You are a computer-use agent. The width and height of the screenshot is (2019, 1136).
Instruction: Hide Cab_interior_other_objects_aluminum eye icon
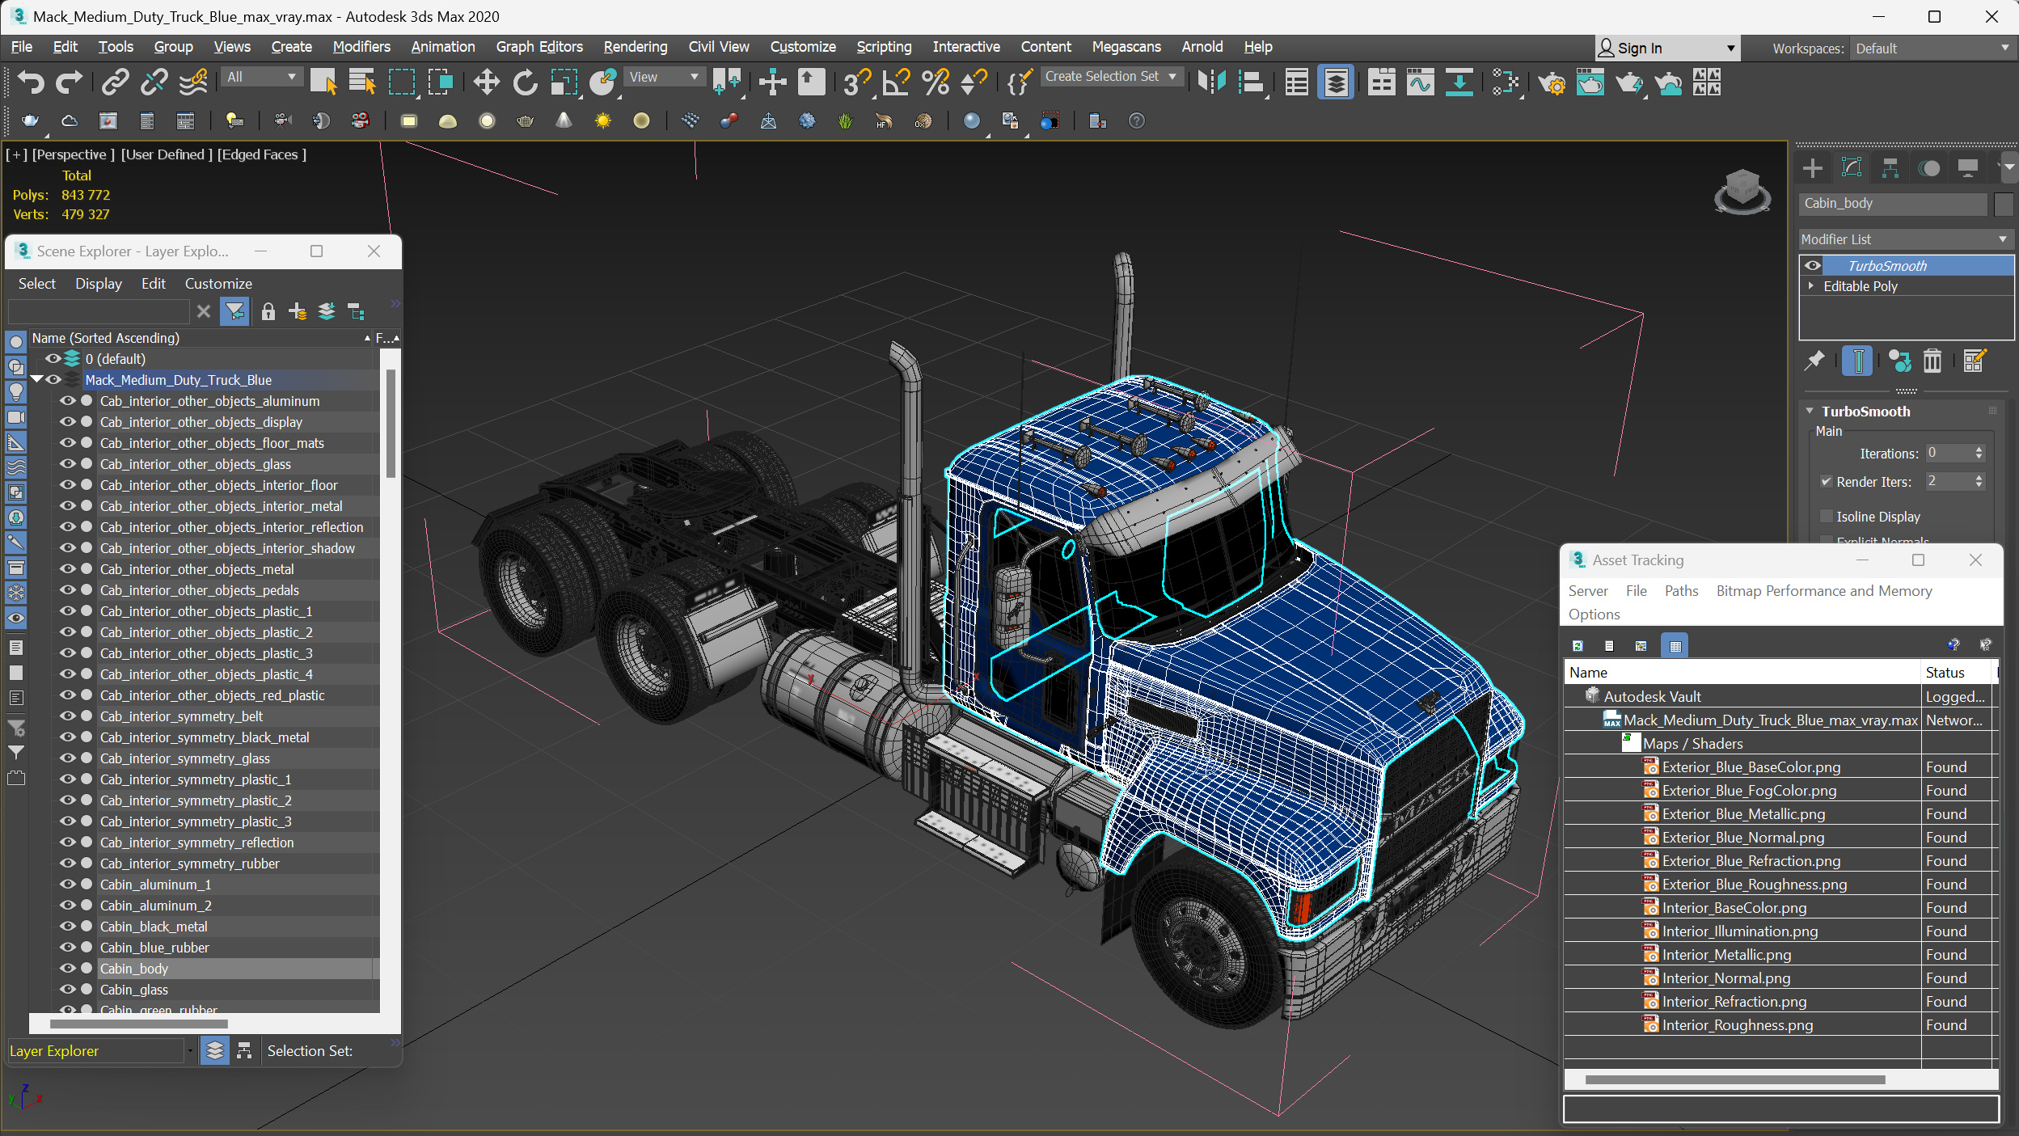pyautogui.click(x=67, y=400)
